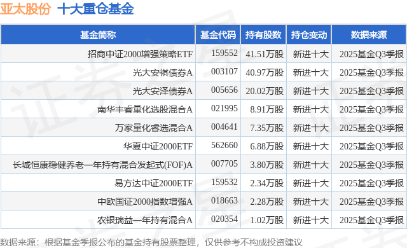Click fund code 562660
Viewport: 407px width, 248px height.
(x=224, y=145)
